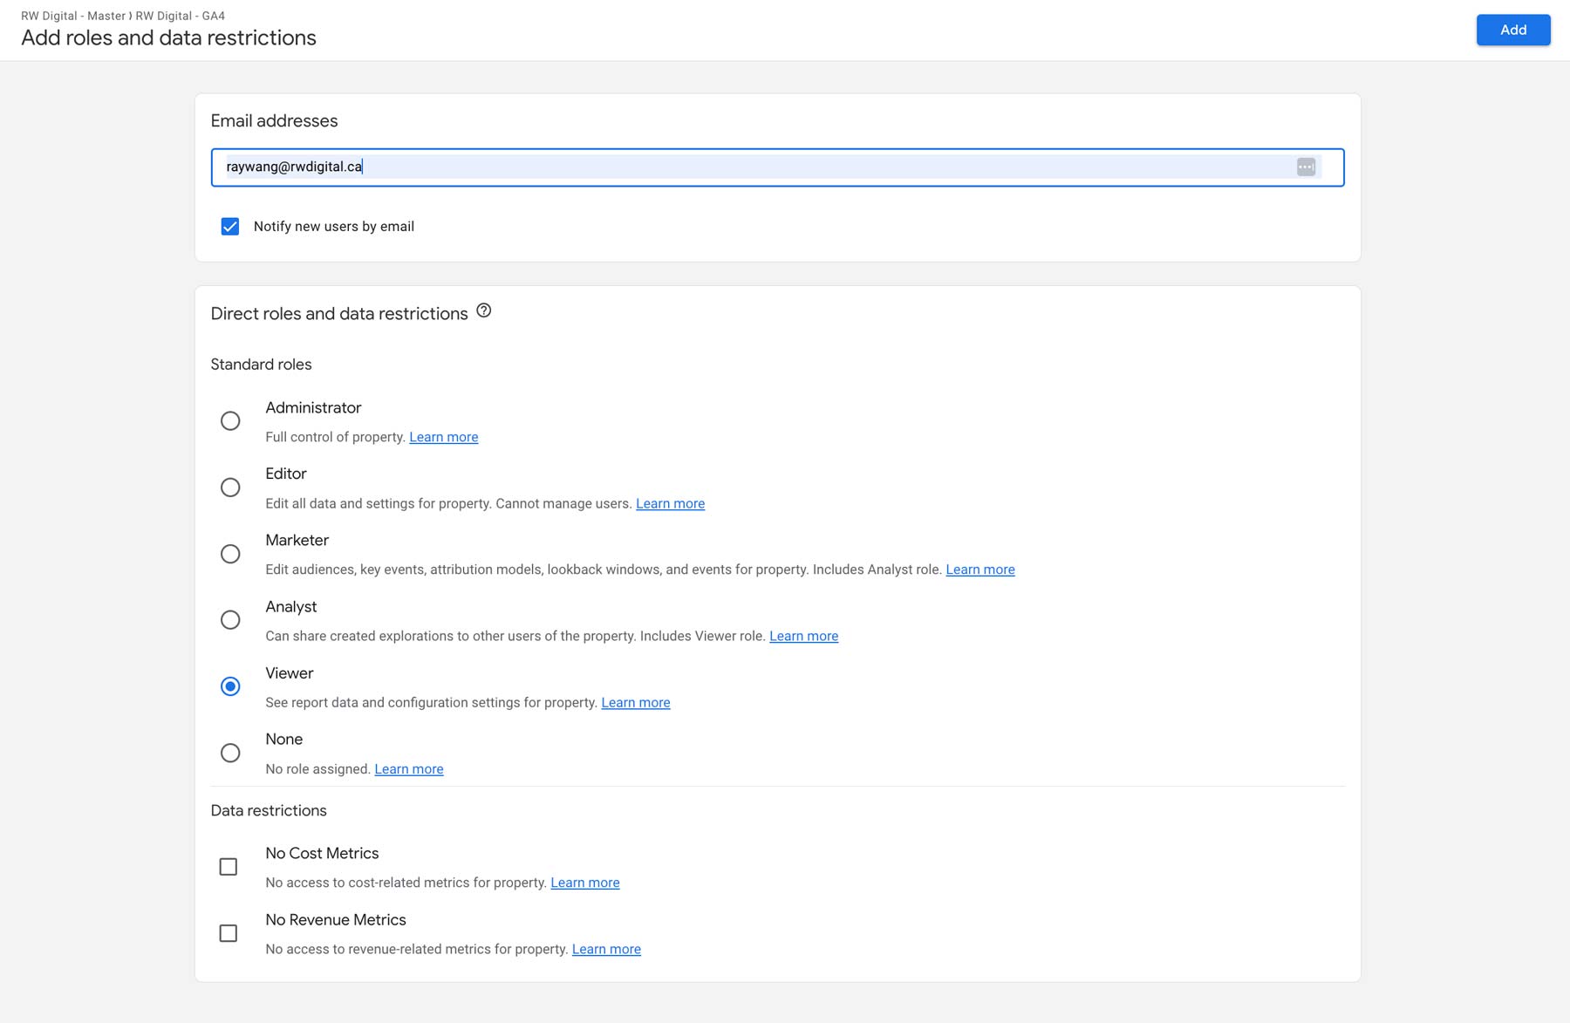Select the Editor role
Screen dimensions: 1570x1023
(230, 488)
